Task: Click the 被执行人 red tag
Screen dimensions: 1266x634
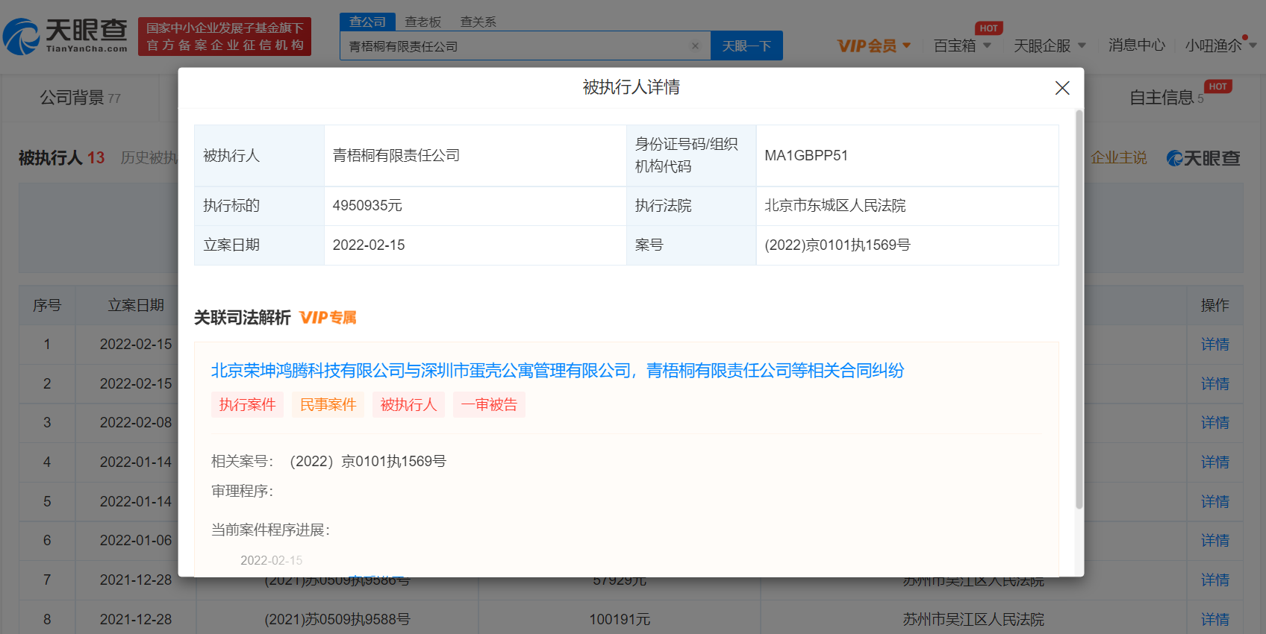Action: tap(408, 404)
